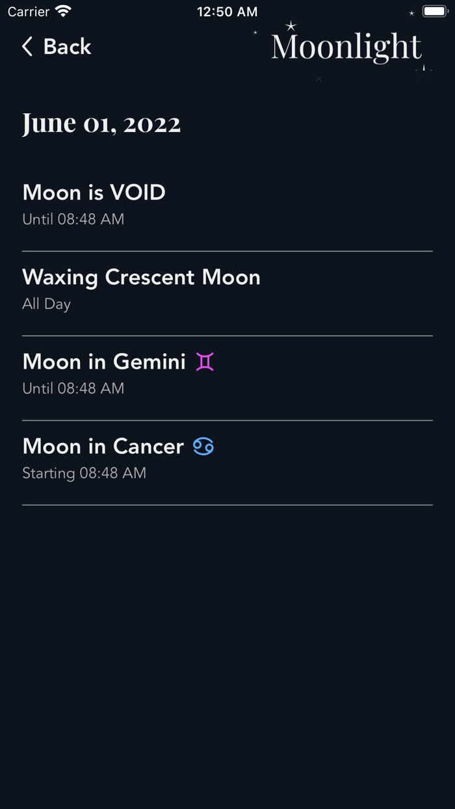Tap the June 01, 2022 date heading

pyautogui.click(x=101, y=123)
